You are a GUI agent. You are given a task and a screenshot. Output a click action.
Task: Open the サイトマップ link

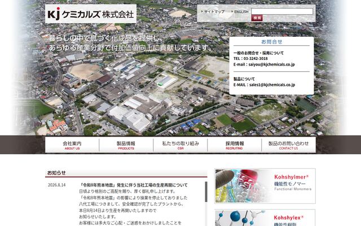click(214, 11)
